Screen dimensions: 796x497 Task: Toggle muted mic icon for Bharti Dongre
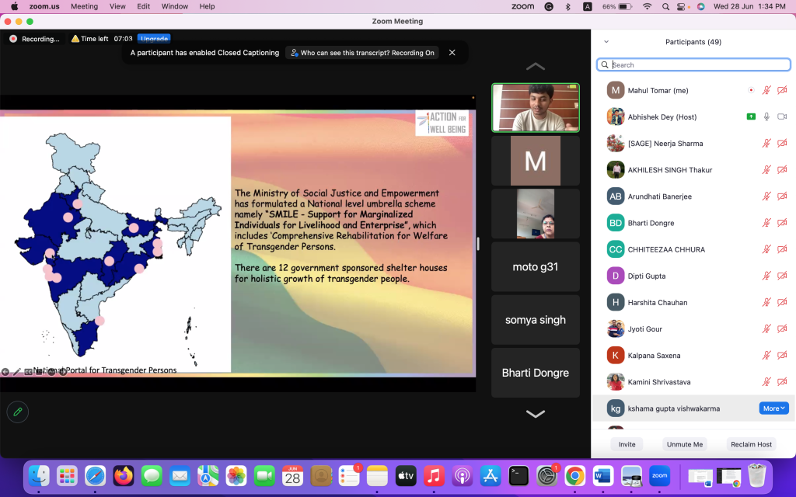tap(766, 223)
